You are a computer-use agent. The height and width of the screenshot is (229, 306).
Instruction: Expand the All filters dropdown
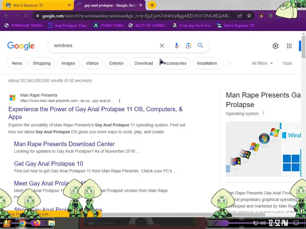(262, 63)
